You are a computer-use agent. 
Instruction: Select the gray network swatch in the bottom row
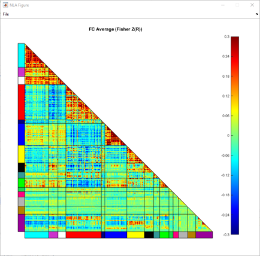(183, 235)
